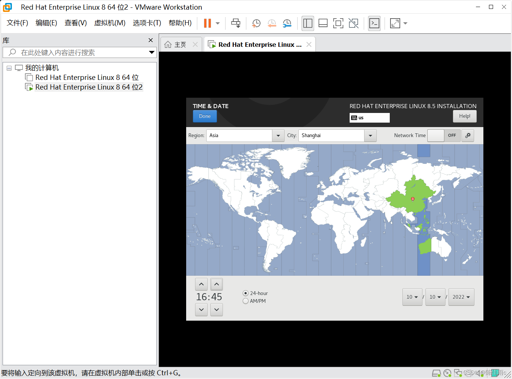512x379 pixels.
Task: Close the library panel
Action: [x=150, y=40]
